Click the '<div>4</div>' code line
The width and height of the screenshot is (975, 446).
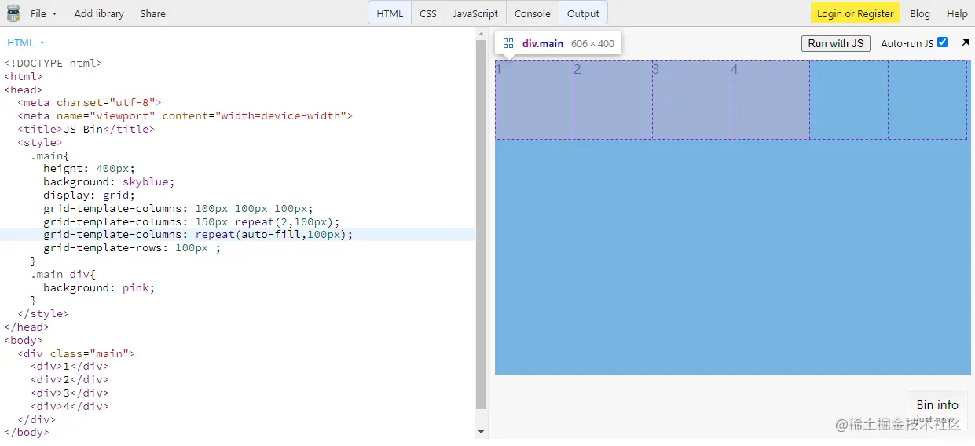click(69, 406)
